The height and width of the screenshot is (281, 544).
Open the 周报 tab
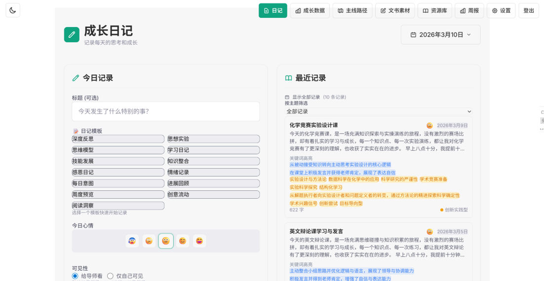tap(469, 11)
